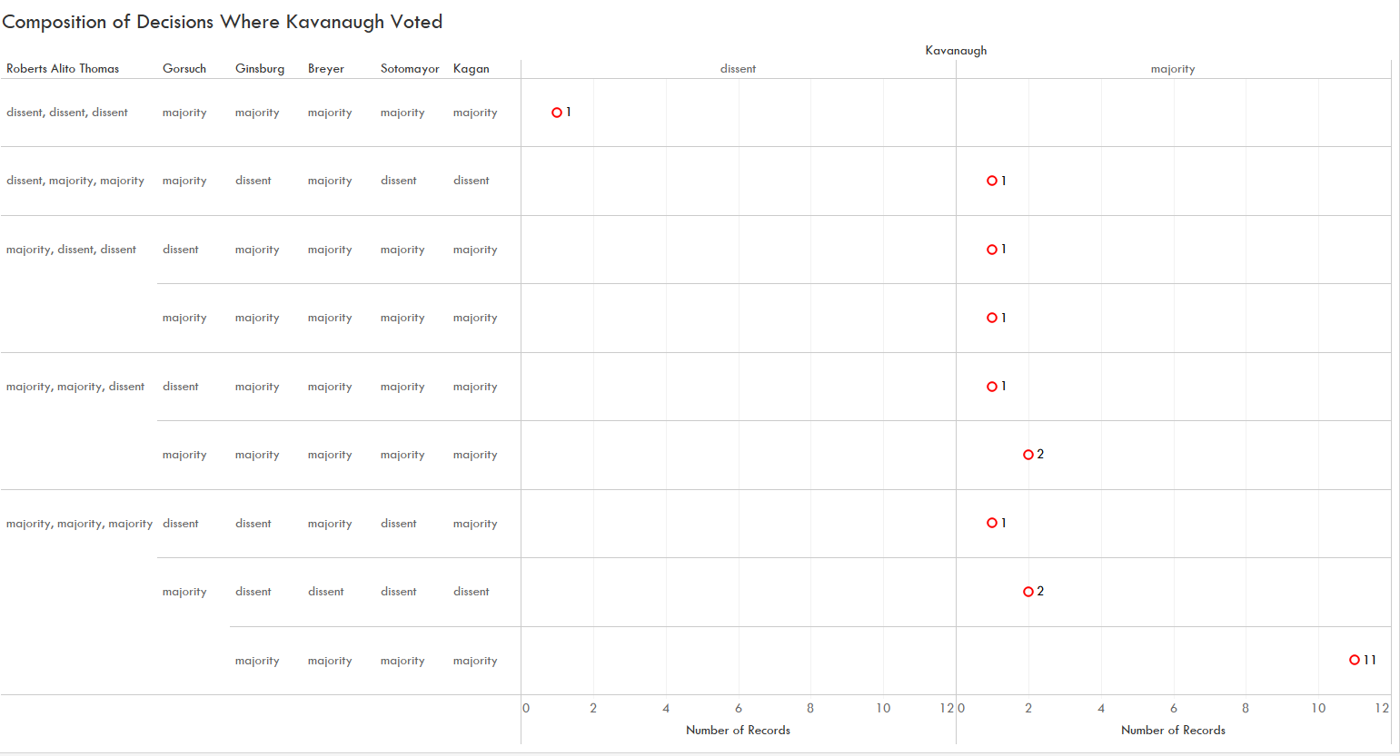Click the Gorsuch column header
This screenshot has height=756, width=1400.
coord(184,69)
